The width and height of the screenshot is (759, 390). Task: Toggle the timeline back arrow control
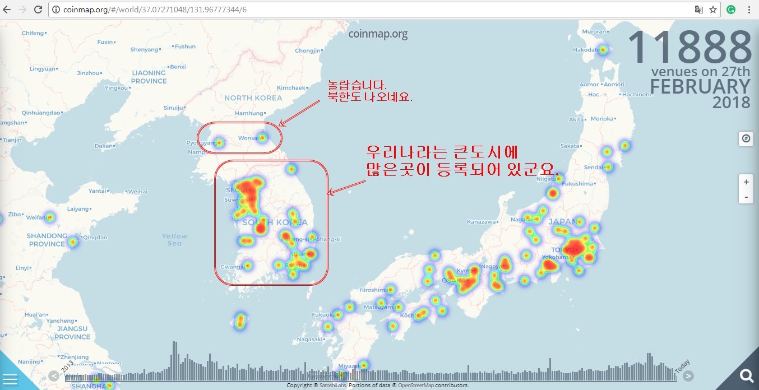pyautogui.click(x=54, y=376)
